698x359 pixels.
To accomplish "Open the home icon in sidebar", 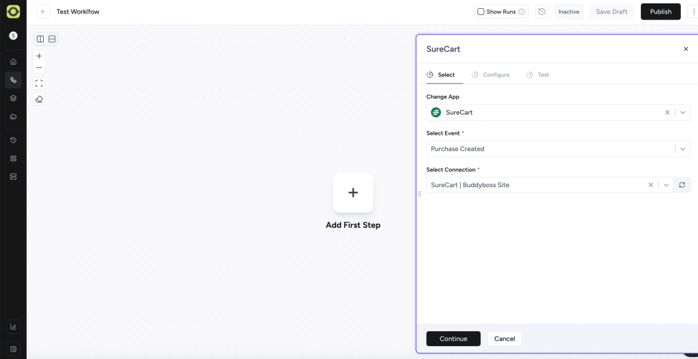I will coord(13,62).
